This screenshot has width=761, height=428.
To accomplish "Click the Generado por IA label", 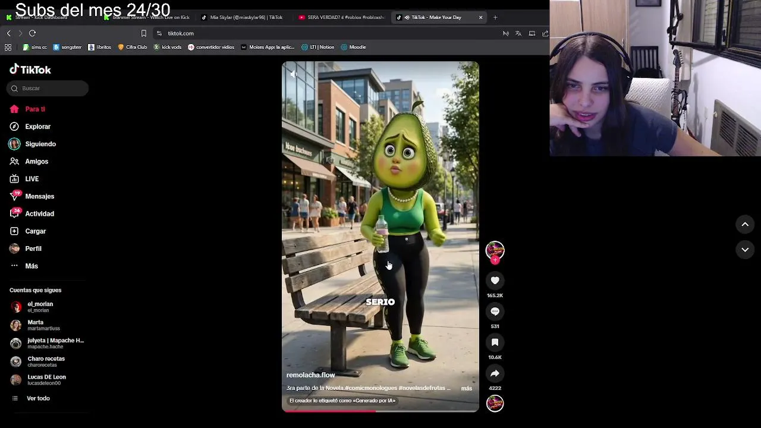I will [342, 401].
